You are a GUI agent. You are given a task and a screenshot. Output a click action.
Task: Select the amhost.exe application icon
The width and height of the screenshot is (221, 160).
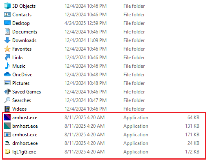7,117
